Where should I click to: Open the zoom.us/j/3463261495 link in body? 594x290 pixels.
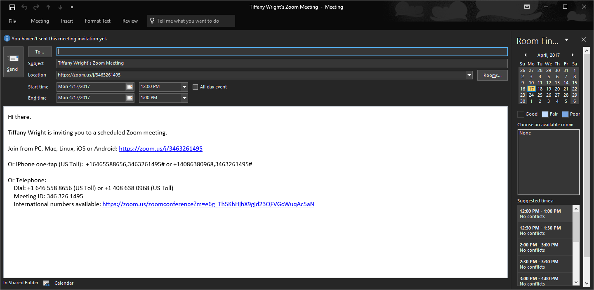point(160,148)
